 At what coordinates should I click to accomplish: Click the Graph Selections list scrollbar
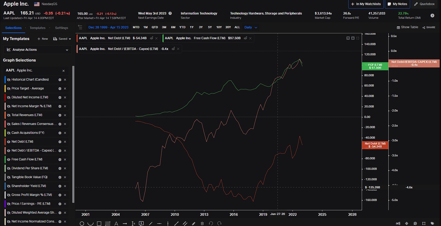[x=73, y=134]
